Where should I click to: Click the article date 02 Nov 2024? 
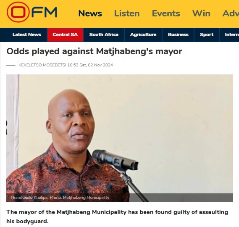pos(100,65)
